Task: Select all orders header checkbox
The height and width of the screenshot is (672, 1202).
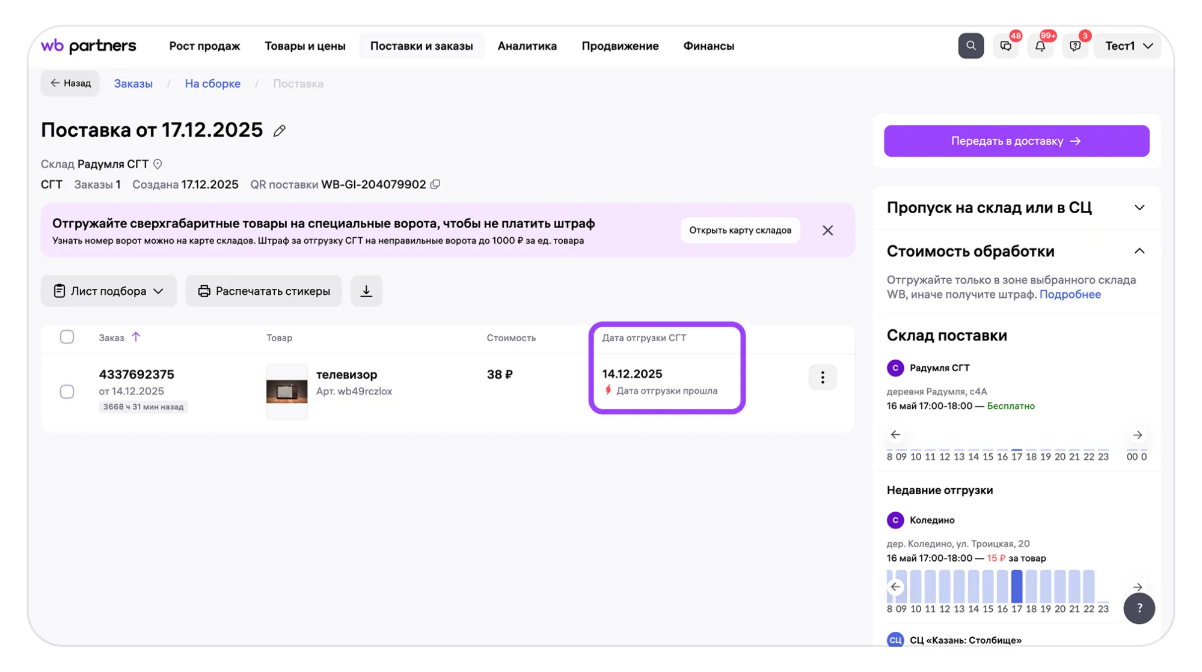Action: pyautogui.click(x=67, y=337)
